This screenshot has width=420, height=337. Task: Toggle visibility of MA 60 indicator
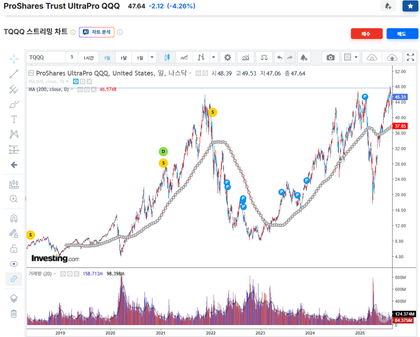coord(75,82)
